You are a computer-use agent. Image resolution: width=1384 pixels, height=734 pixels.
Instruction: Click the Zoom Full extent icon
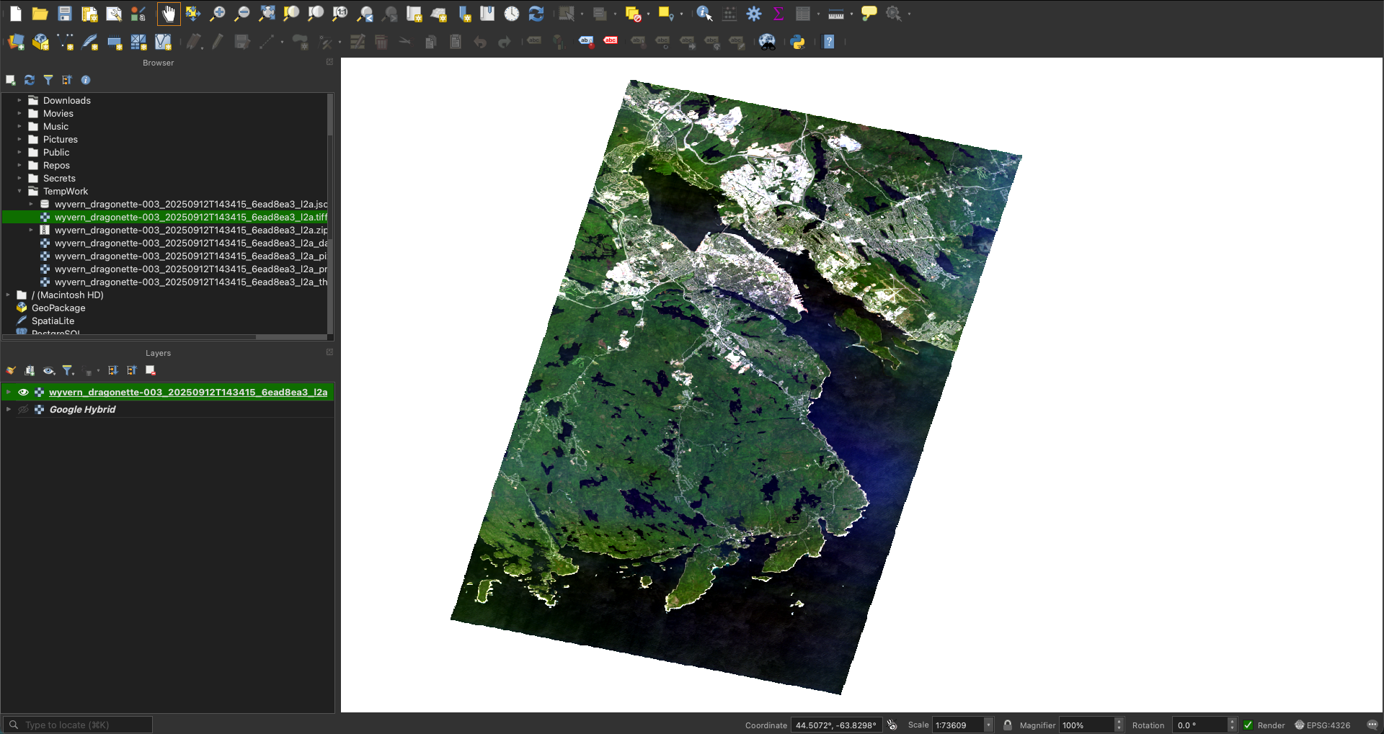click(x=267, y=14)
